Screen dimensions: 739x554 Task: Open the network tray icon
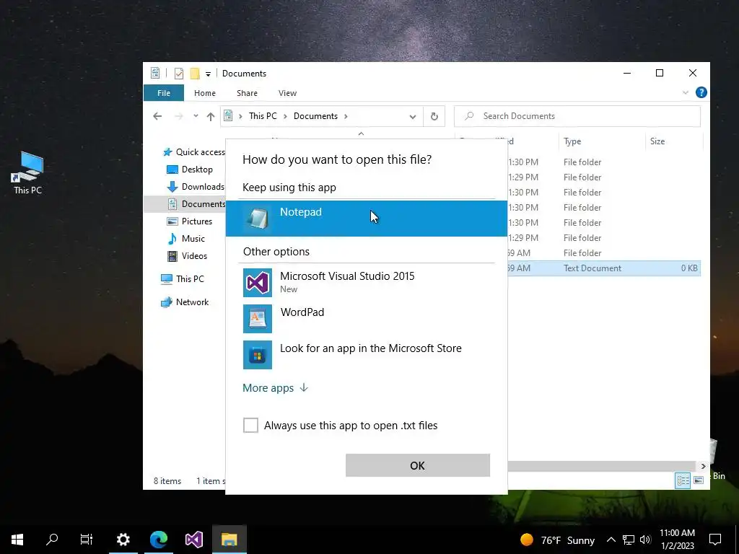click(629, 540)
